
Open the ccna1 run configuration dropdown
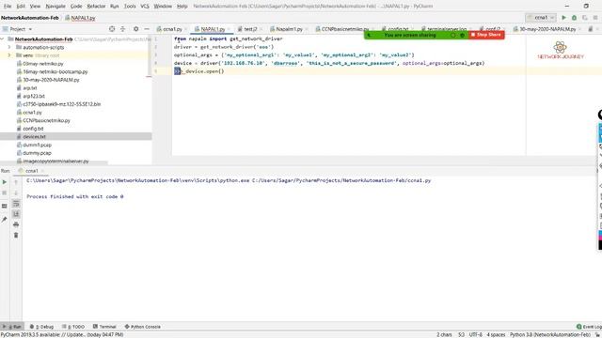pos(541,18)
